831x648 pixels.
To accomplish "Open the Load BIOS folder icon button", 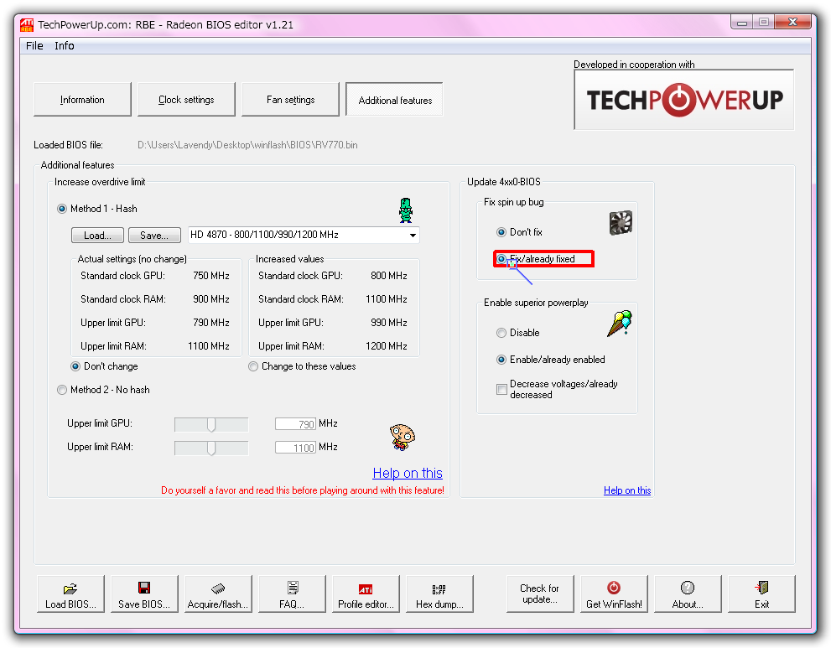I will point(70,594).
